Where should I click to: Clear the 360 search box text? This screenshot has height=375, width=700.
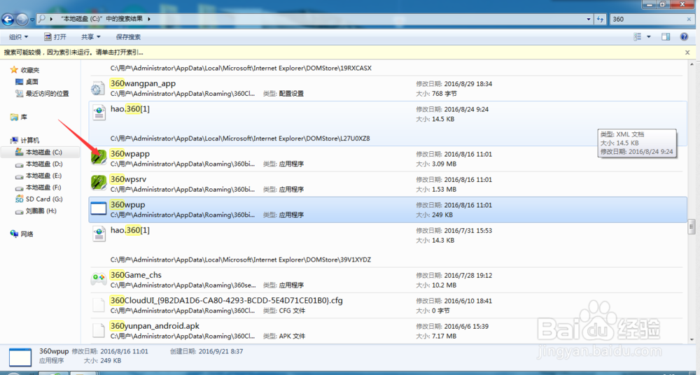click(x=689, y=19)
